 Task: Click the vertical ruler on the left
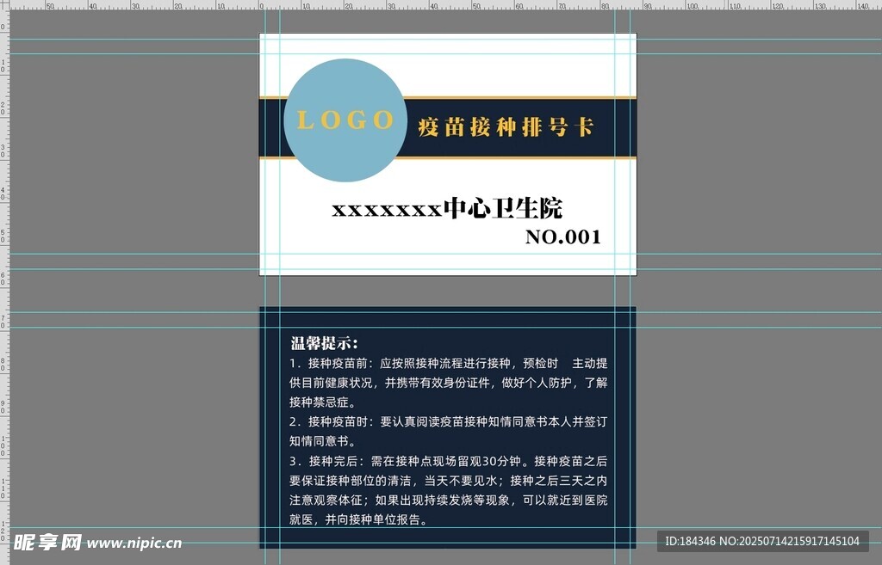click(x=3, y=258)
